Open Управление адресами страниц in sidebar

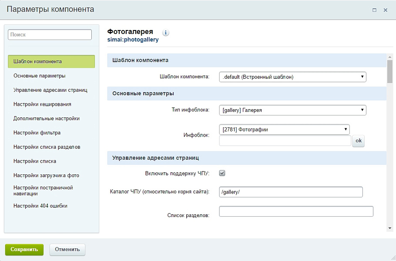[50, 90]
